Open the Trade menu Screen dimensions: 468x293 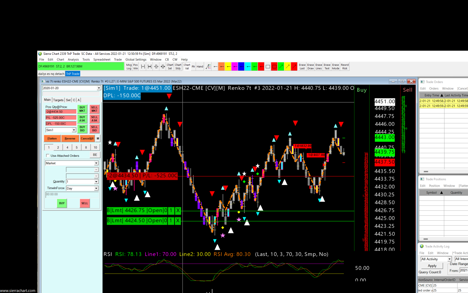118,59
